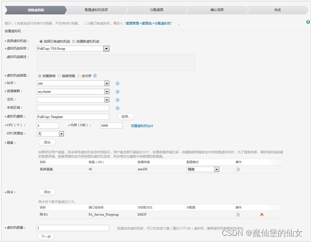The width and height of the screenshot is (311, 242).
Task: Choose the 链接克隆 radio option
Action: coord(59,76)
